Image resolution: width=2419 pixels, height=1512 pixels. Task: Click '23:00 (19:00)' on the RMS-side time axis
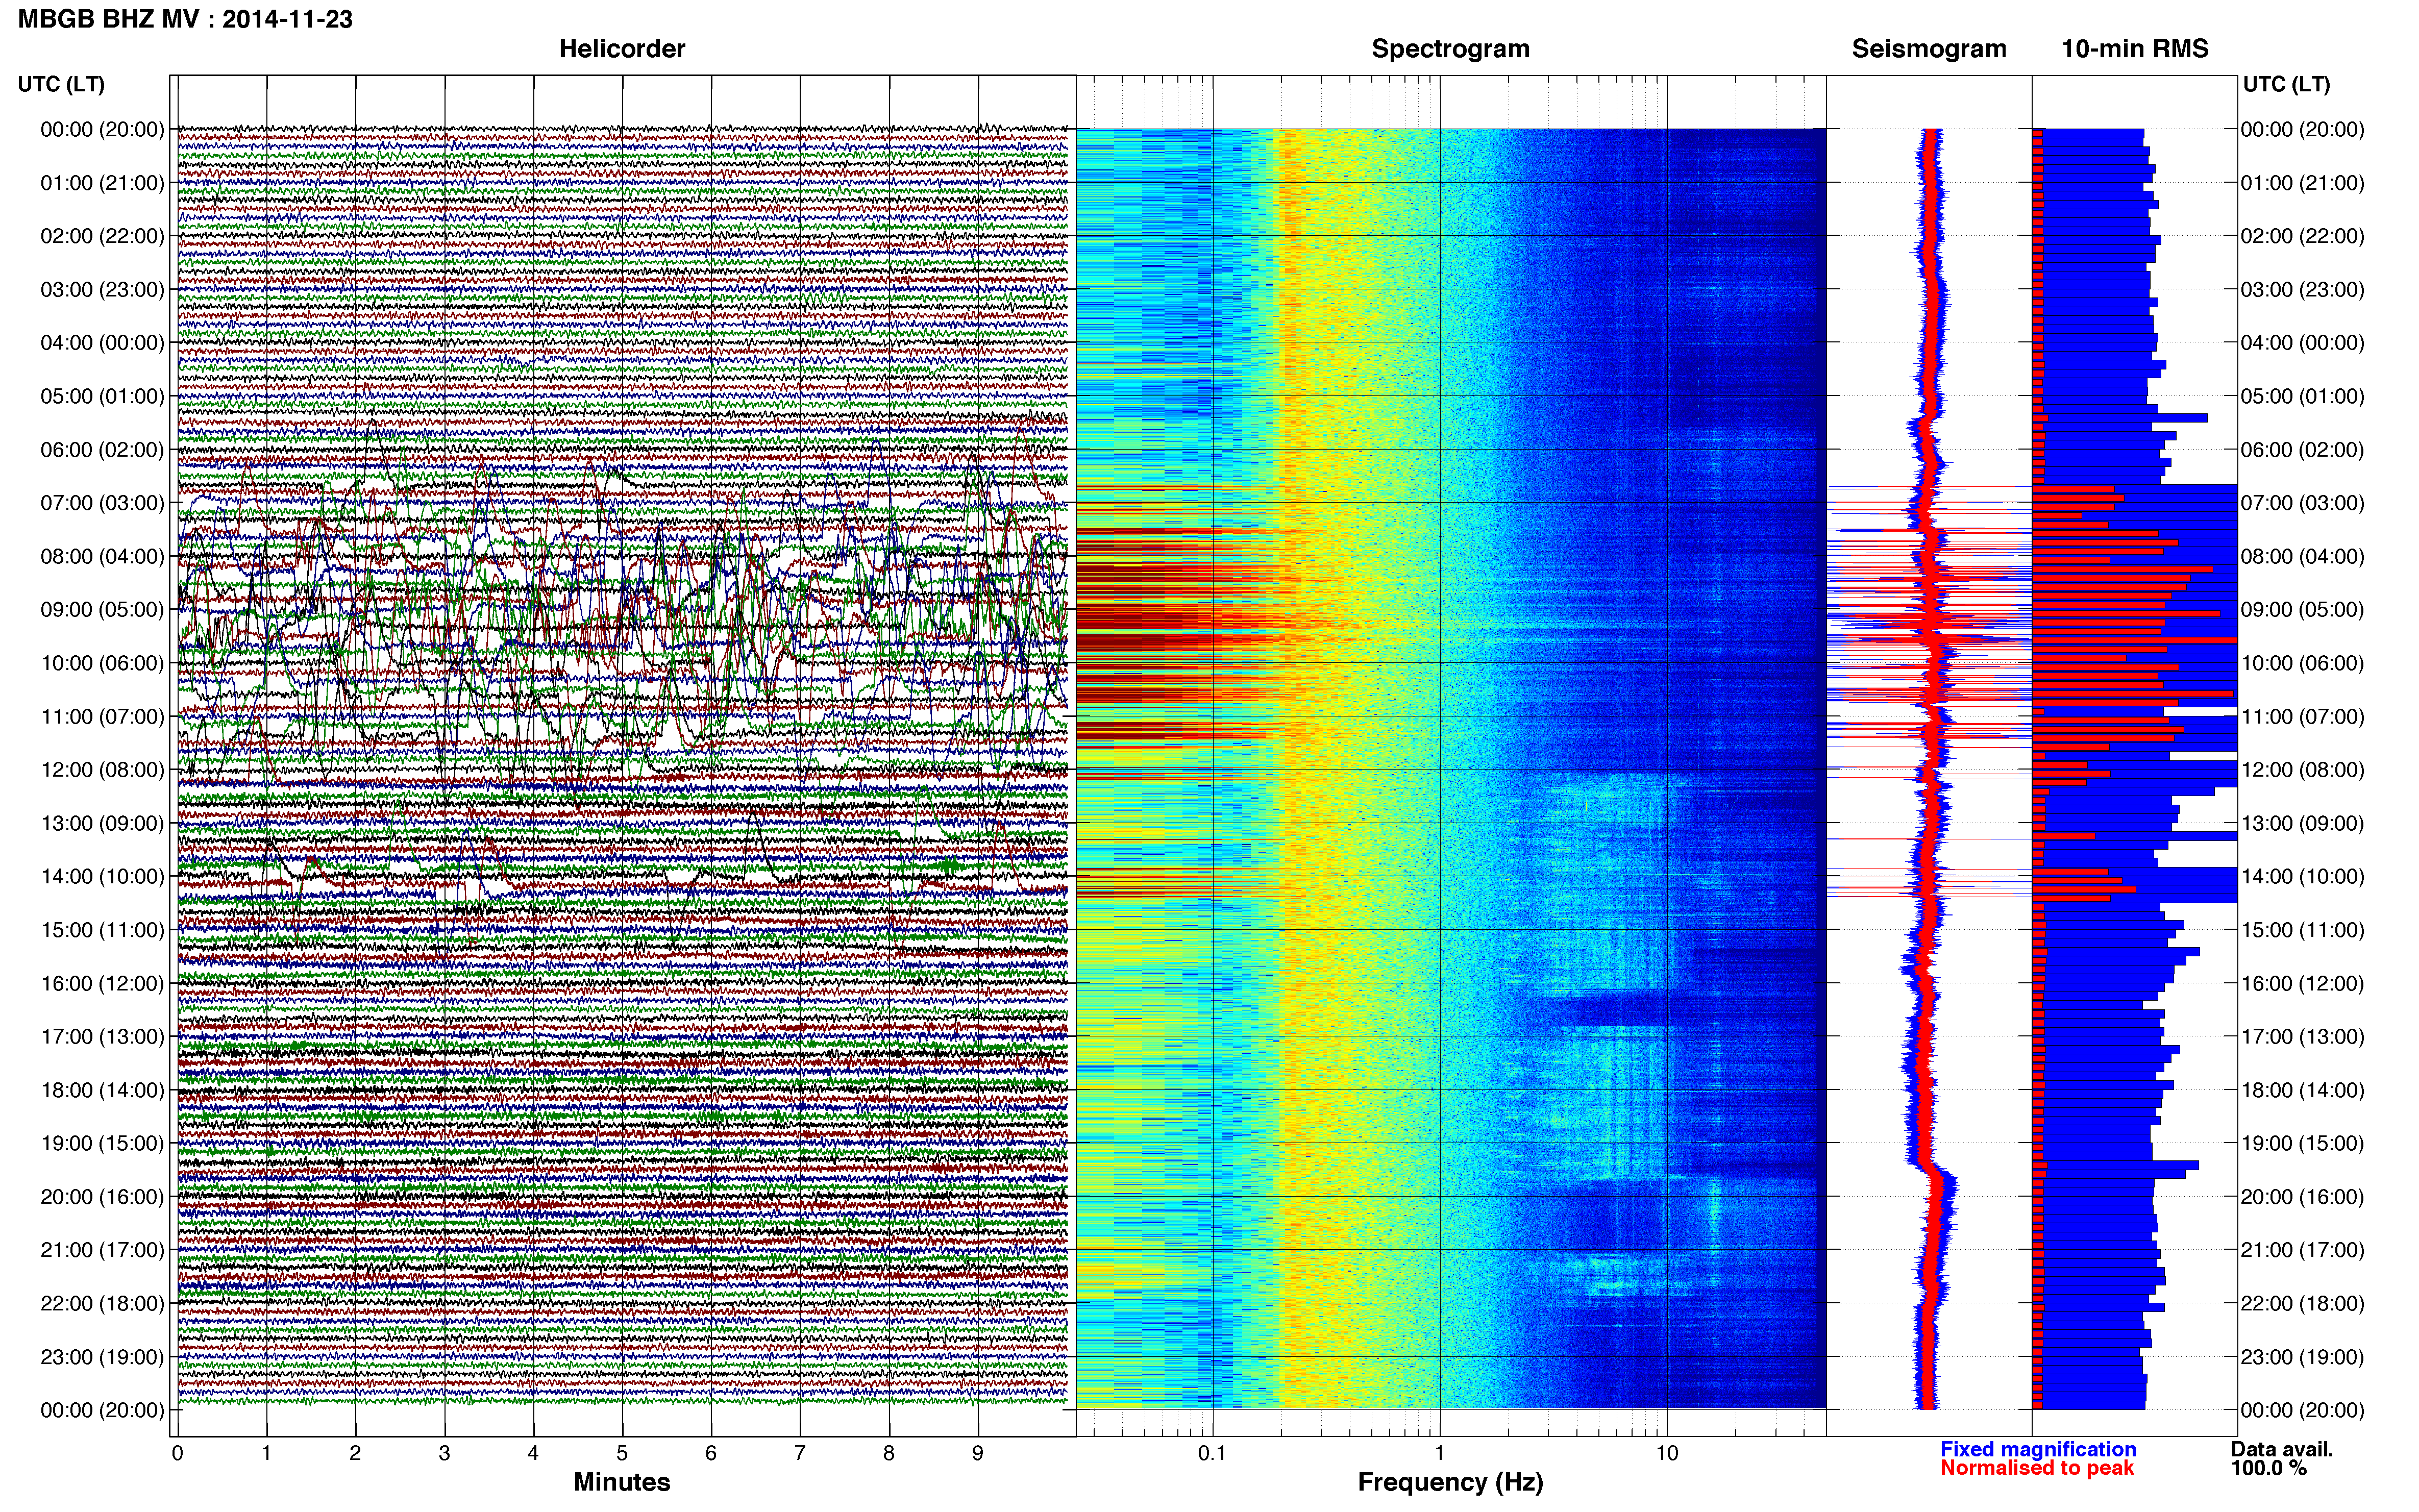[x=2303, y=1357]
